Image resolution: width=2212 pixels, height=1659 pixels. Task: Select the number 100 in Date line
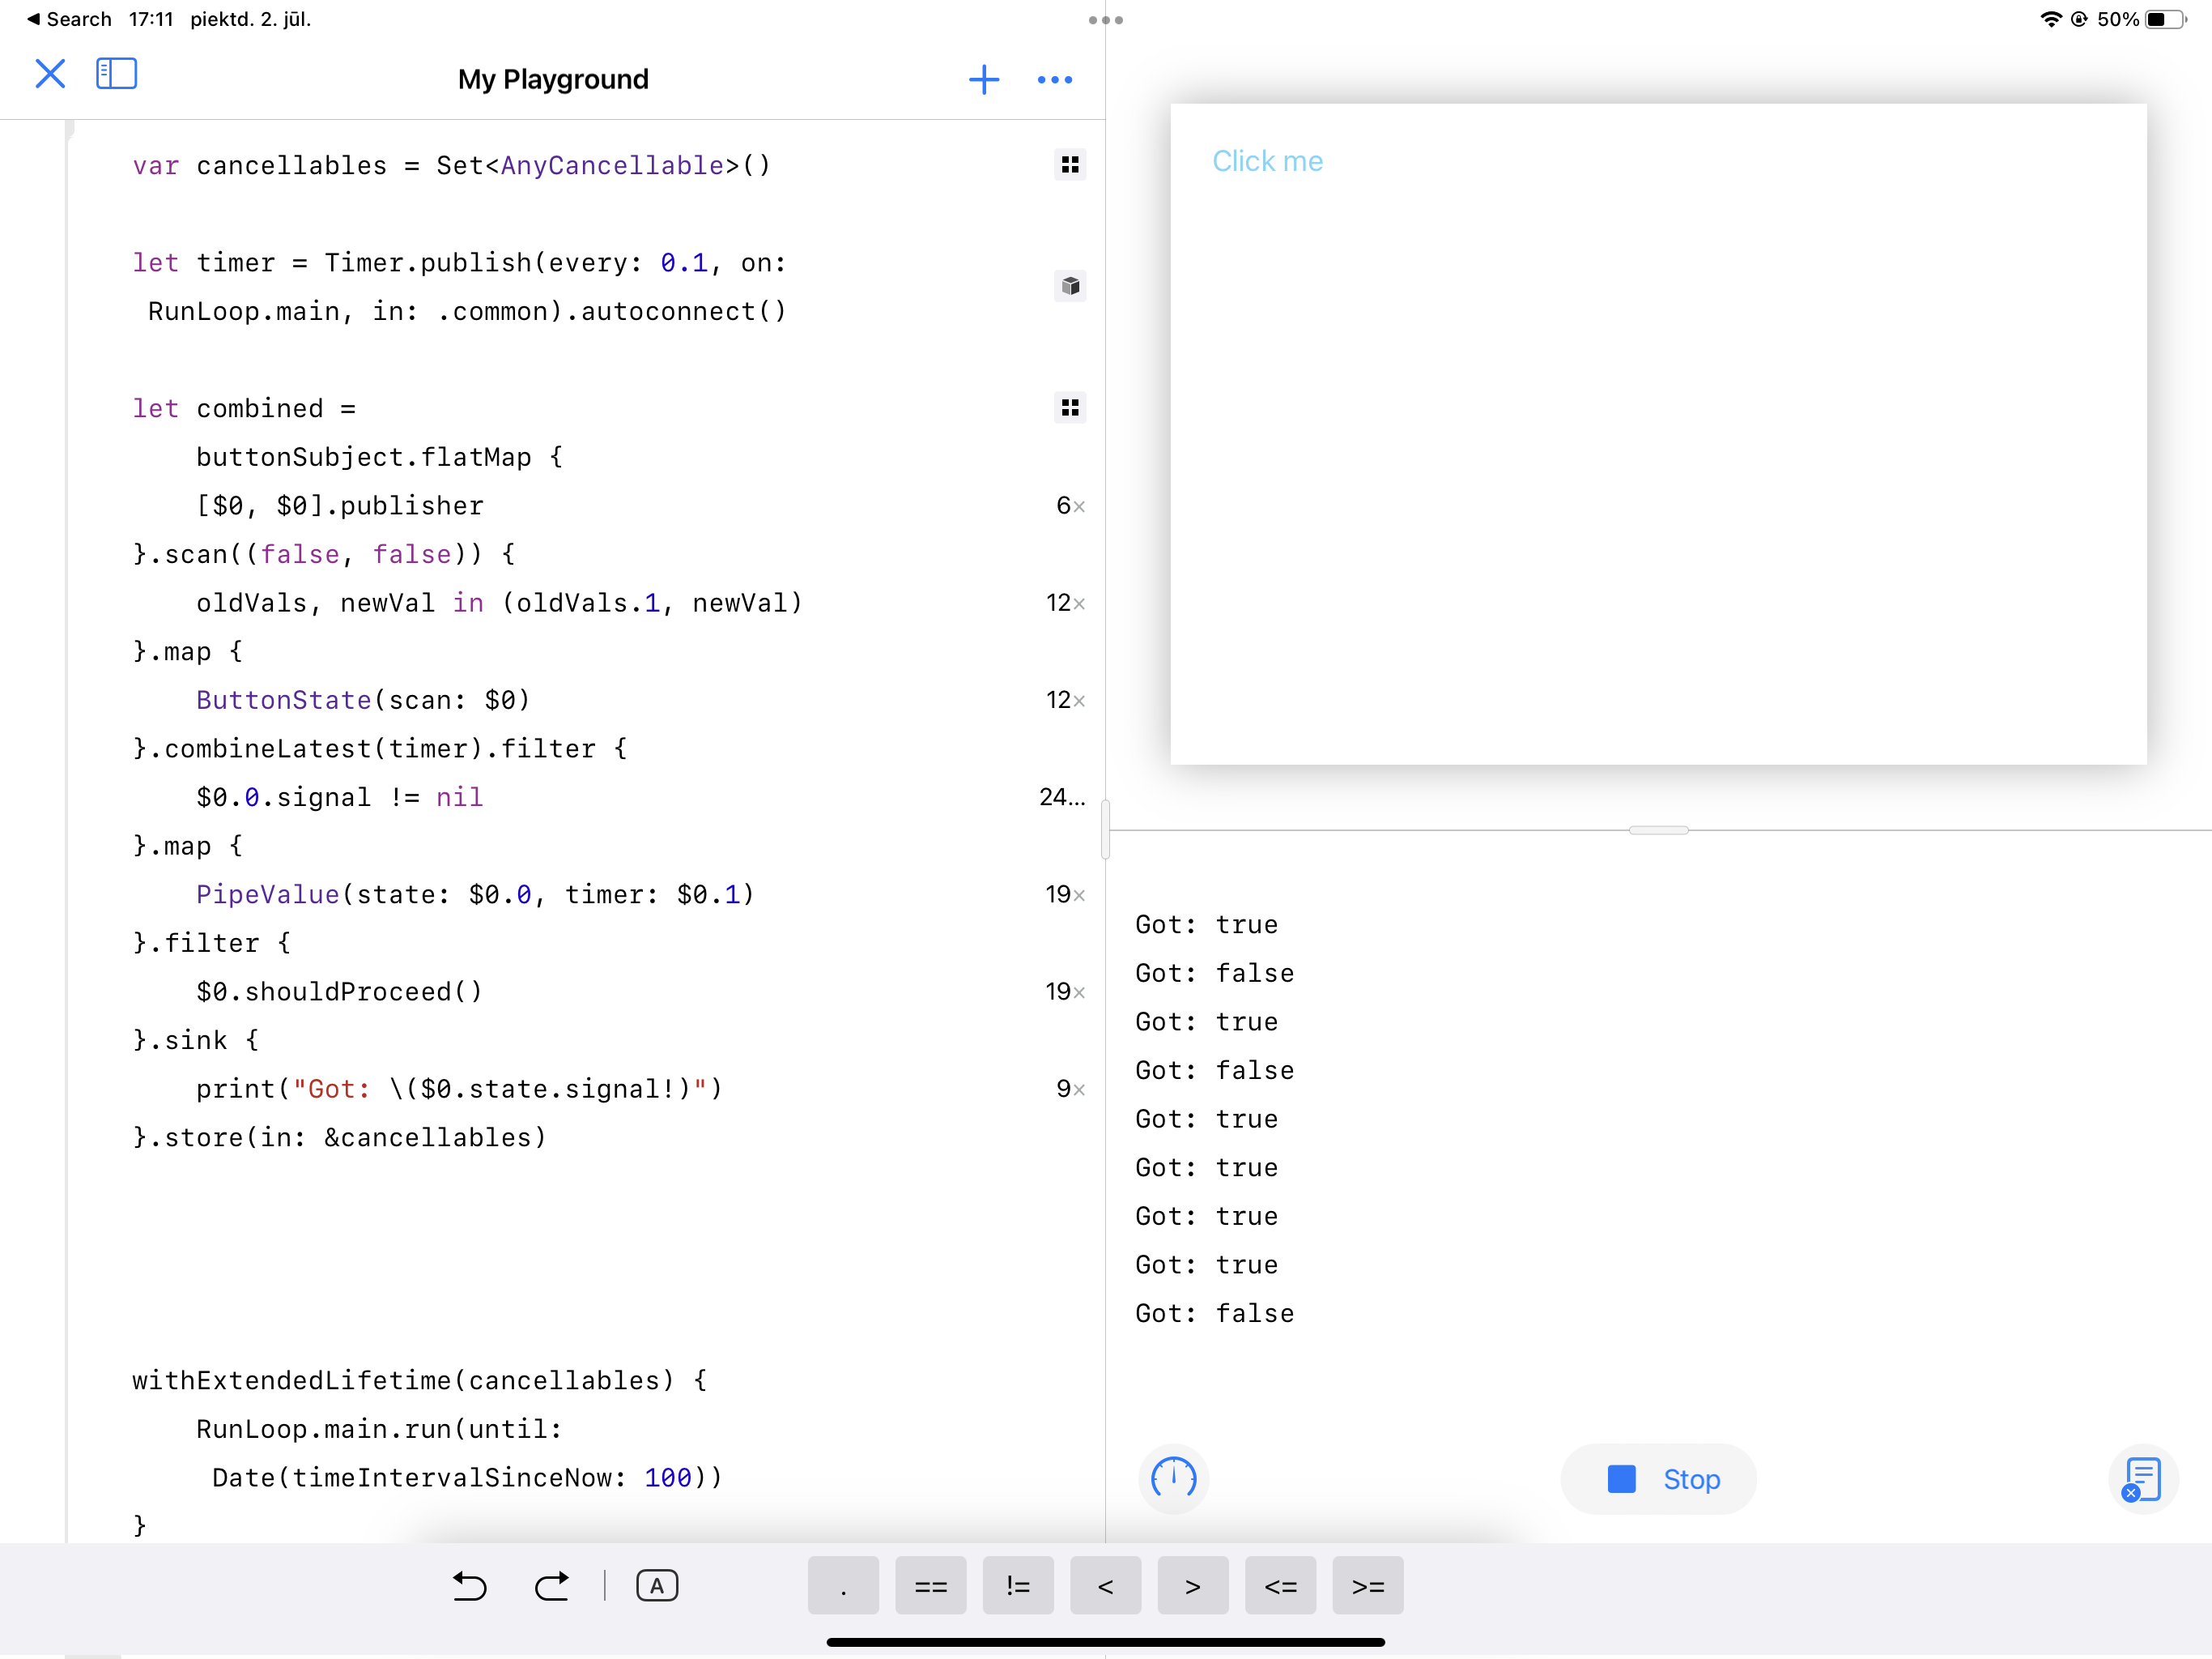pyautogui.click(x=668, y=1478)
